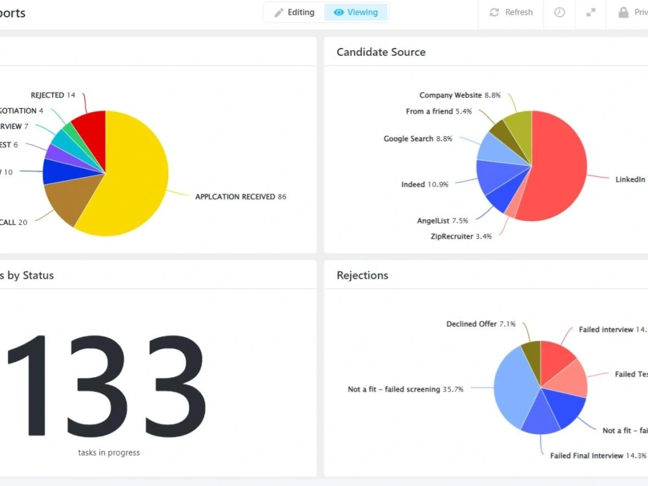This screenshot has height=486, width=648.
Task: Click the 'Indeed 10.9%' label
Action: [424, 184]
